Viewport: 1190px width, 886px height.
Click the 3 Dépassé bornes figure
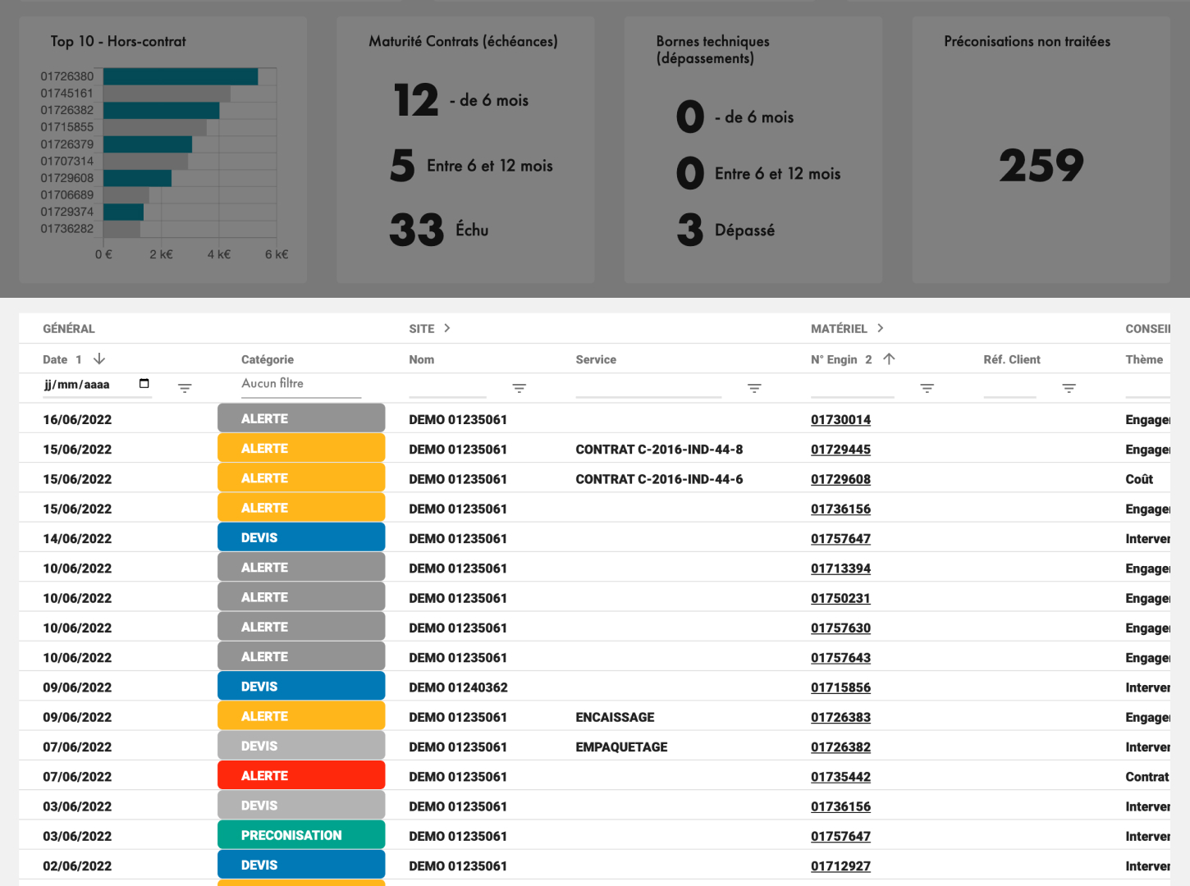(690, 230)
